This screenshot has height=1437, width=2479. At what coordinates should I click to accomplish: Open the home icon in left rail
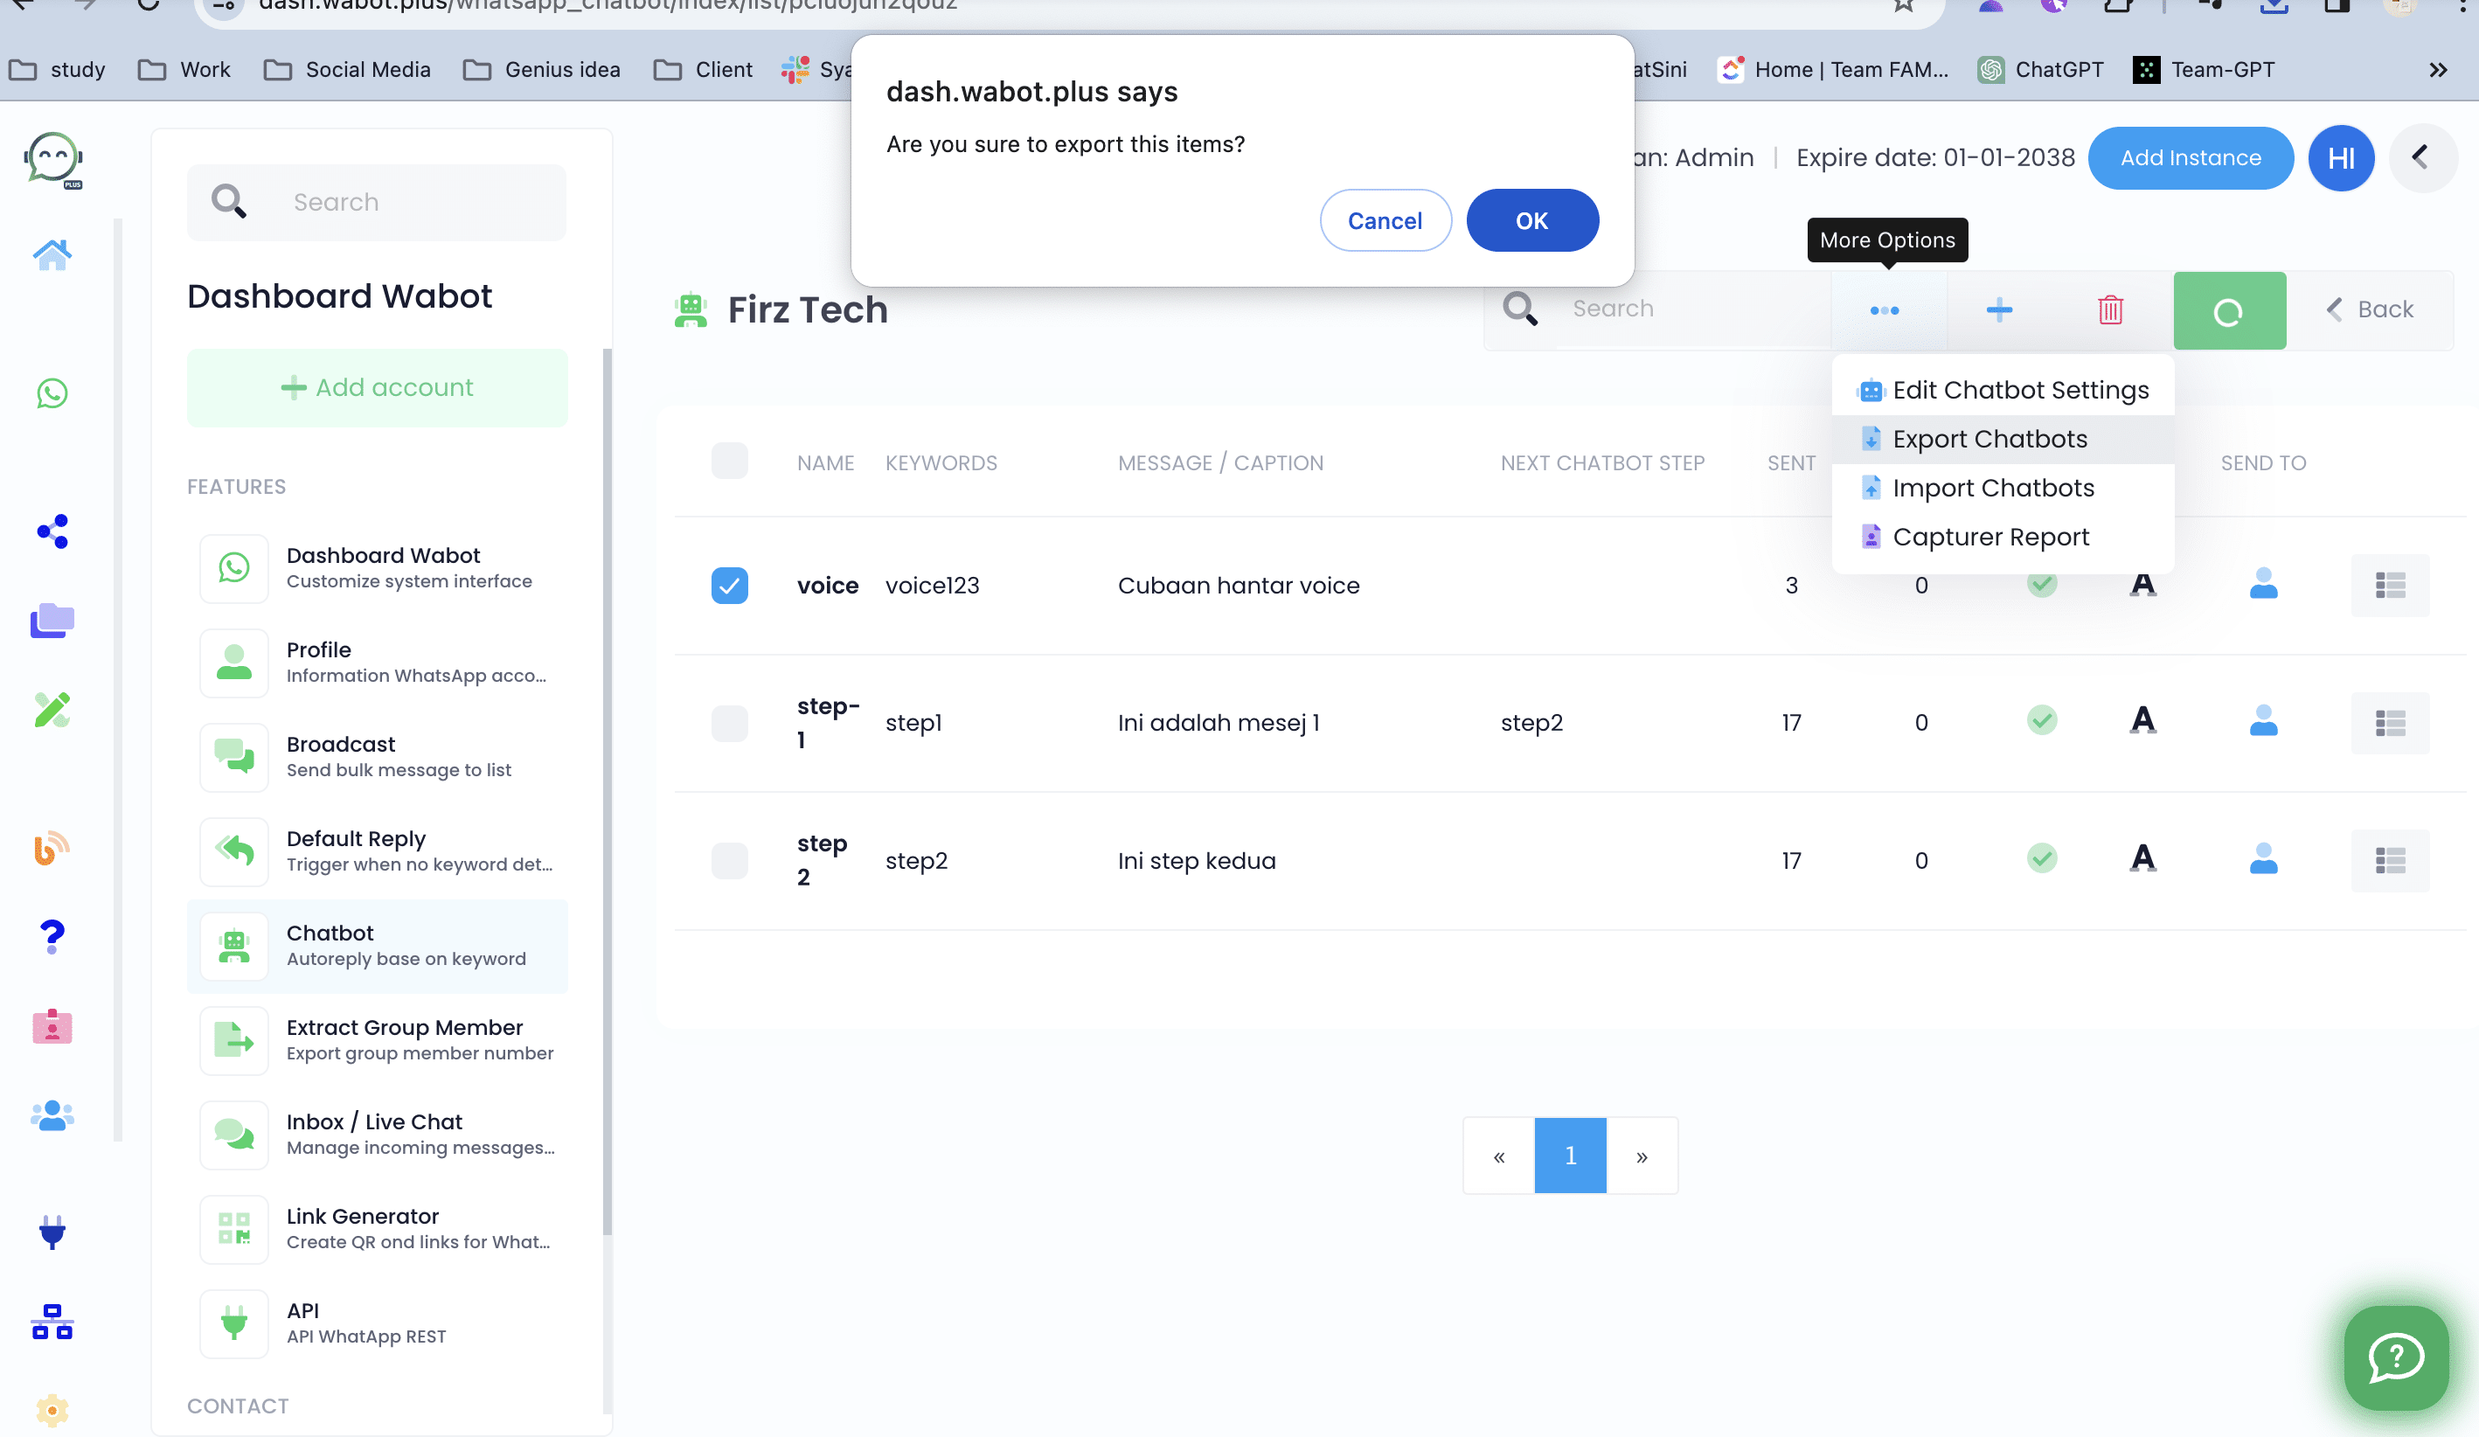pos(52,254)
